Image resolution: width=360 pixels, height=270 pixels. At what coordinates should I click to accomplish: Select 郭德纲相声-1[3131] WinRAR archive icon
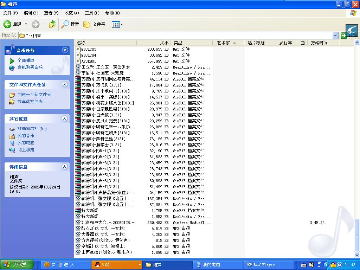(78, 151)
